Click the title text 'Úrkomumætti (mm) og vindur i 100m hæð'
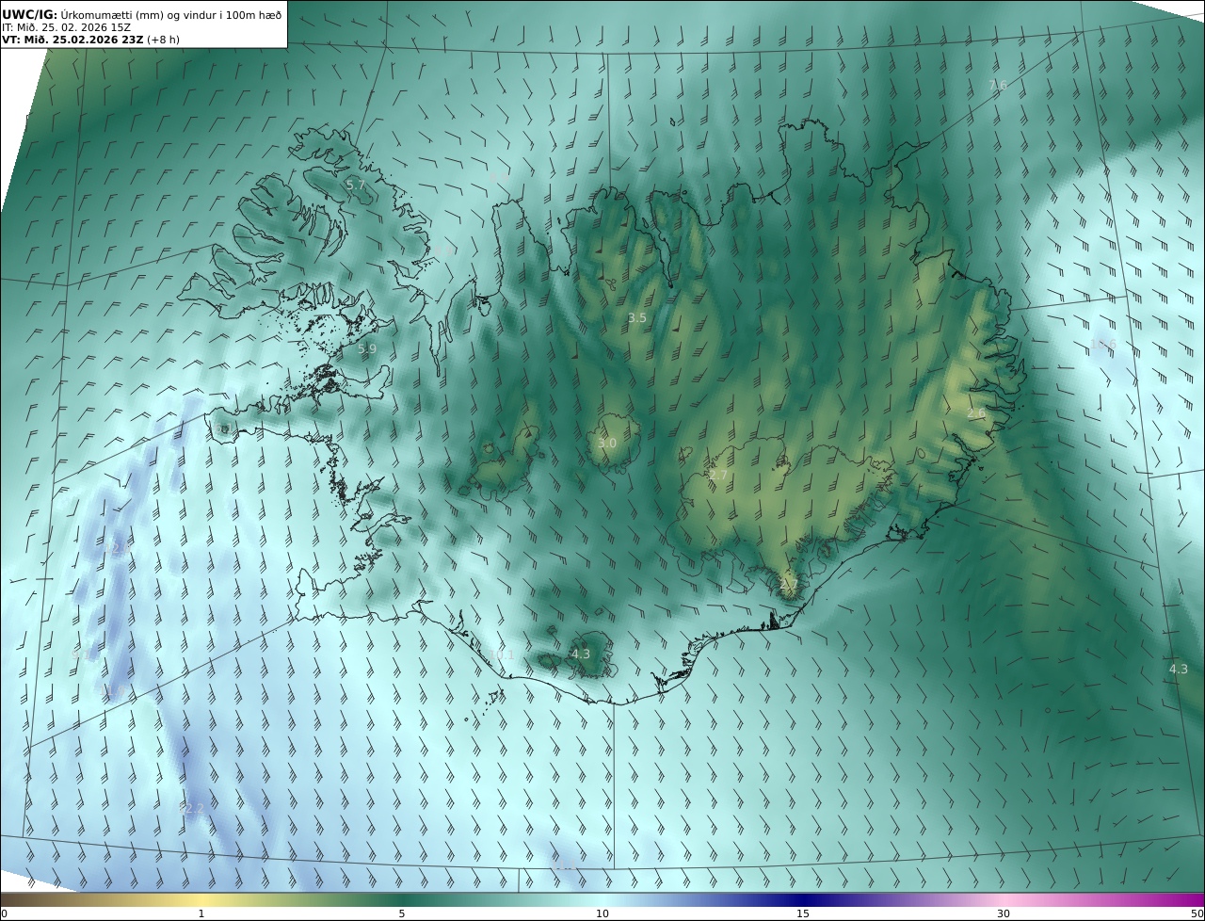This screenshot has width=1205, height=921. (x=171, y=14)
